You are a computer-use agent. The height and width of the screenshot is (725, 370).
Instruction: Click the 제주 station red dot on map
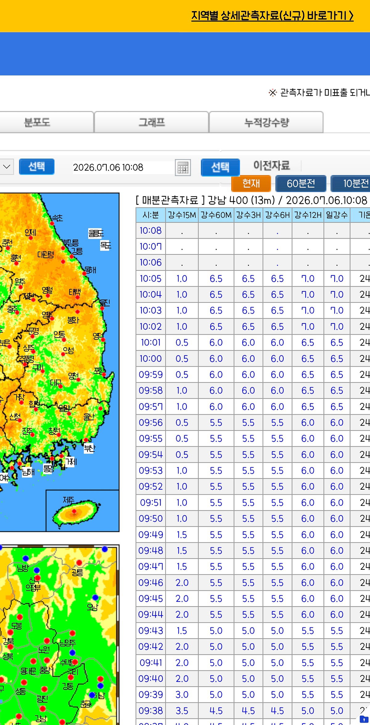74,511
